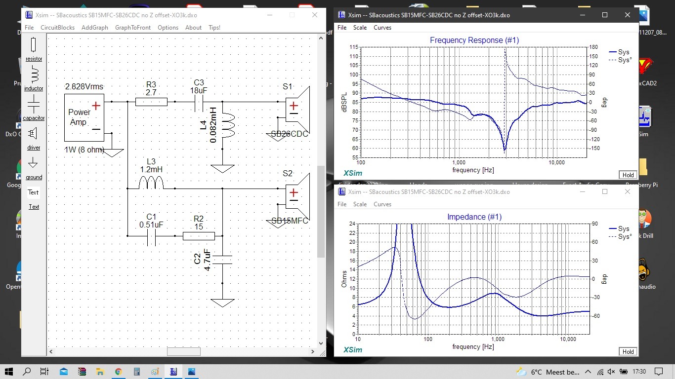Open File menu in the Impedance window
This screenshot has width=675, height=379.
pyautogui.click(x=342, y=204)
